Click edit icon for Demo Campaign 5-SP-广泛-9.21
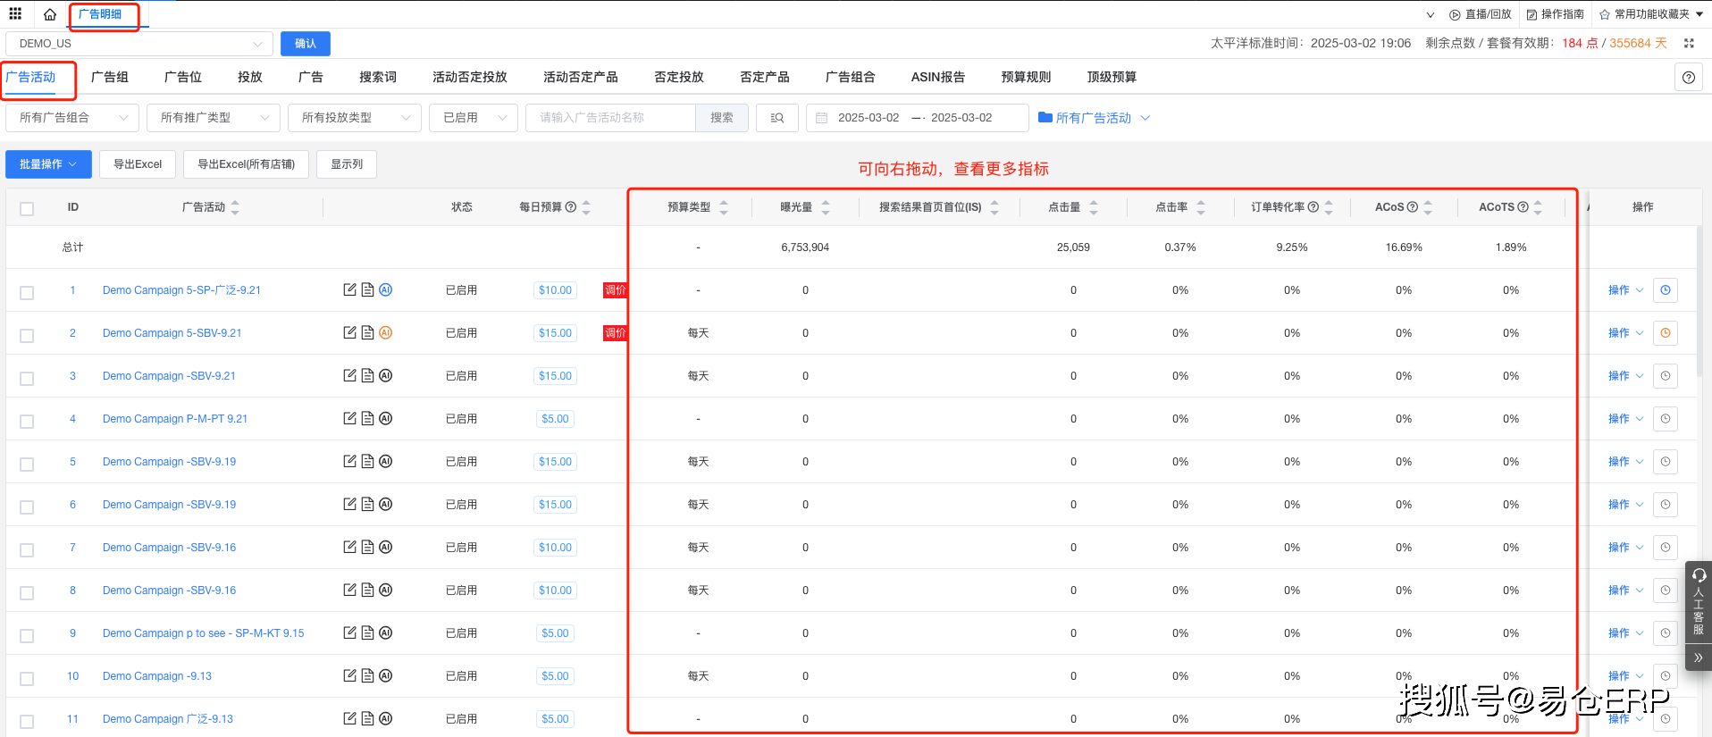The width and height of the screenshot is (1712, 737). click(350, 290)
